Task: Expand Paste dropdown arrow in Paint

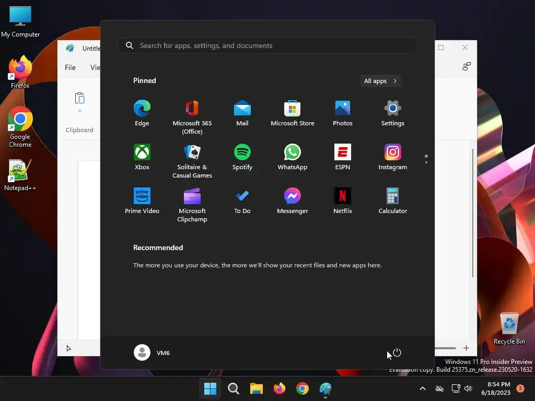Action: 80,111
